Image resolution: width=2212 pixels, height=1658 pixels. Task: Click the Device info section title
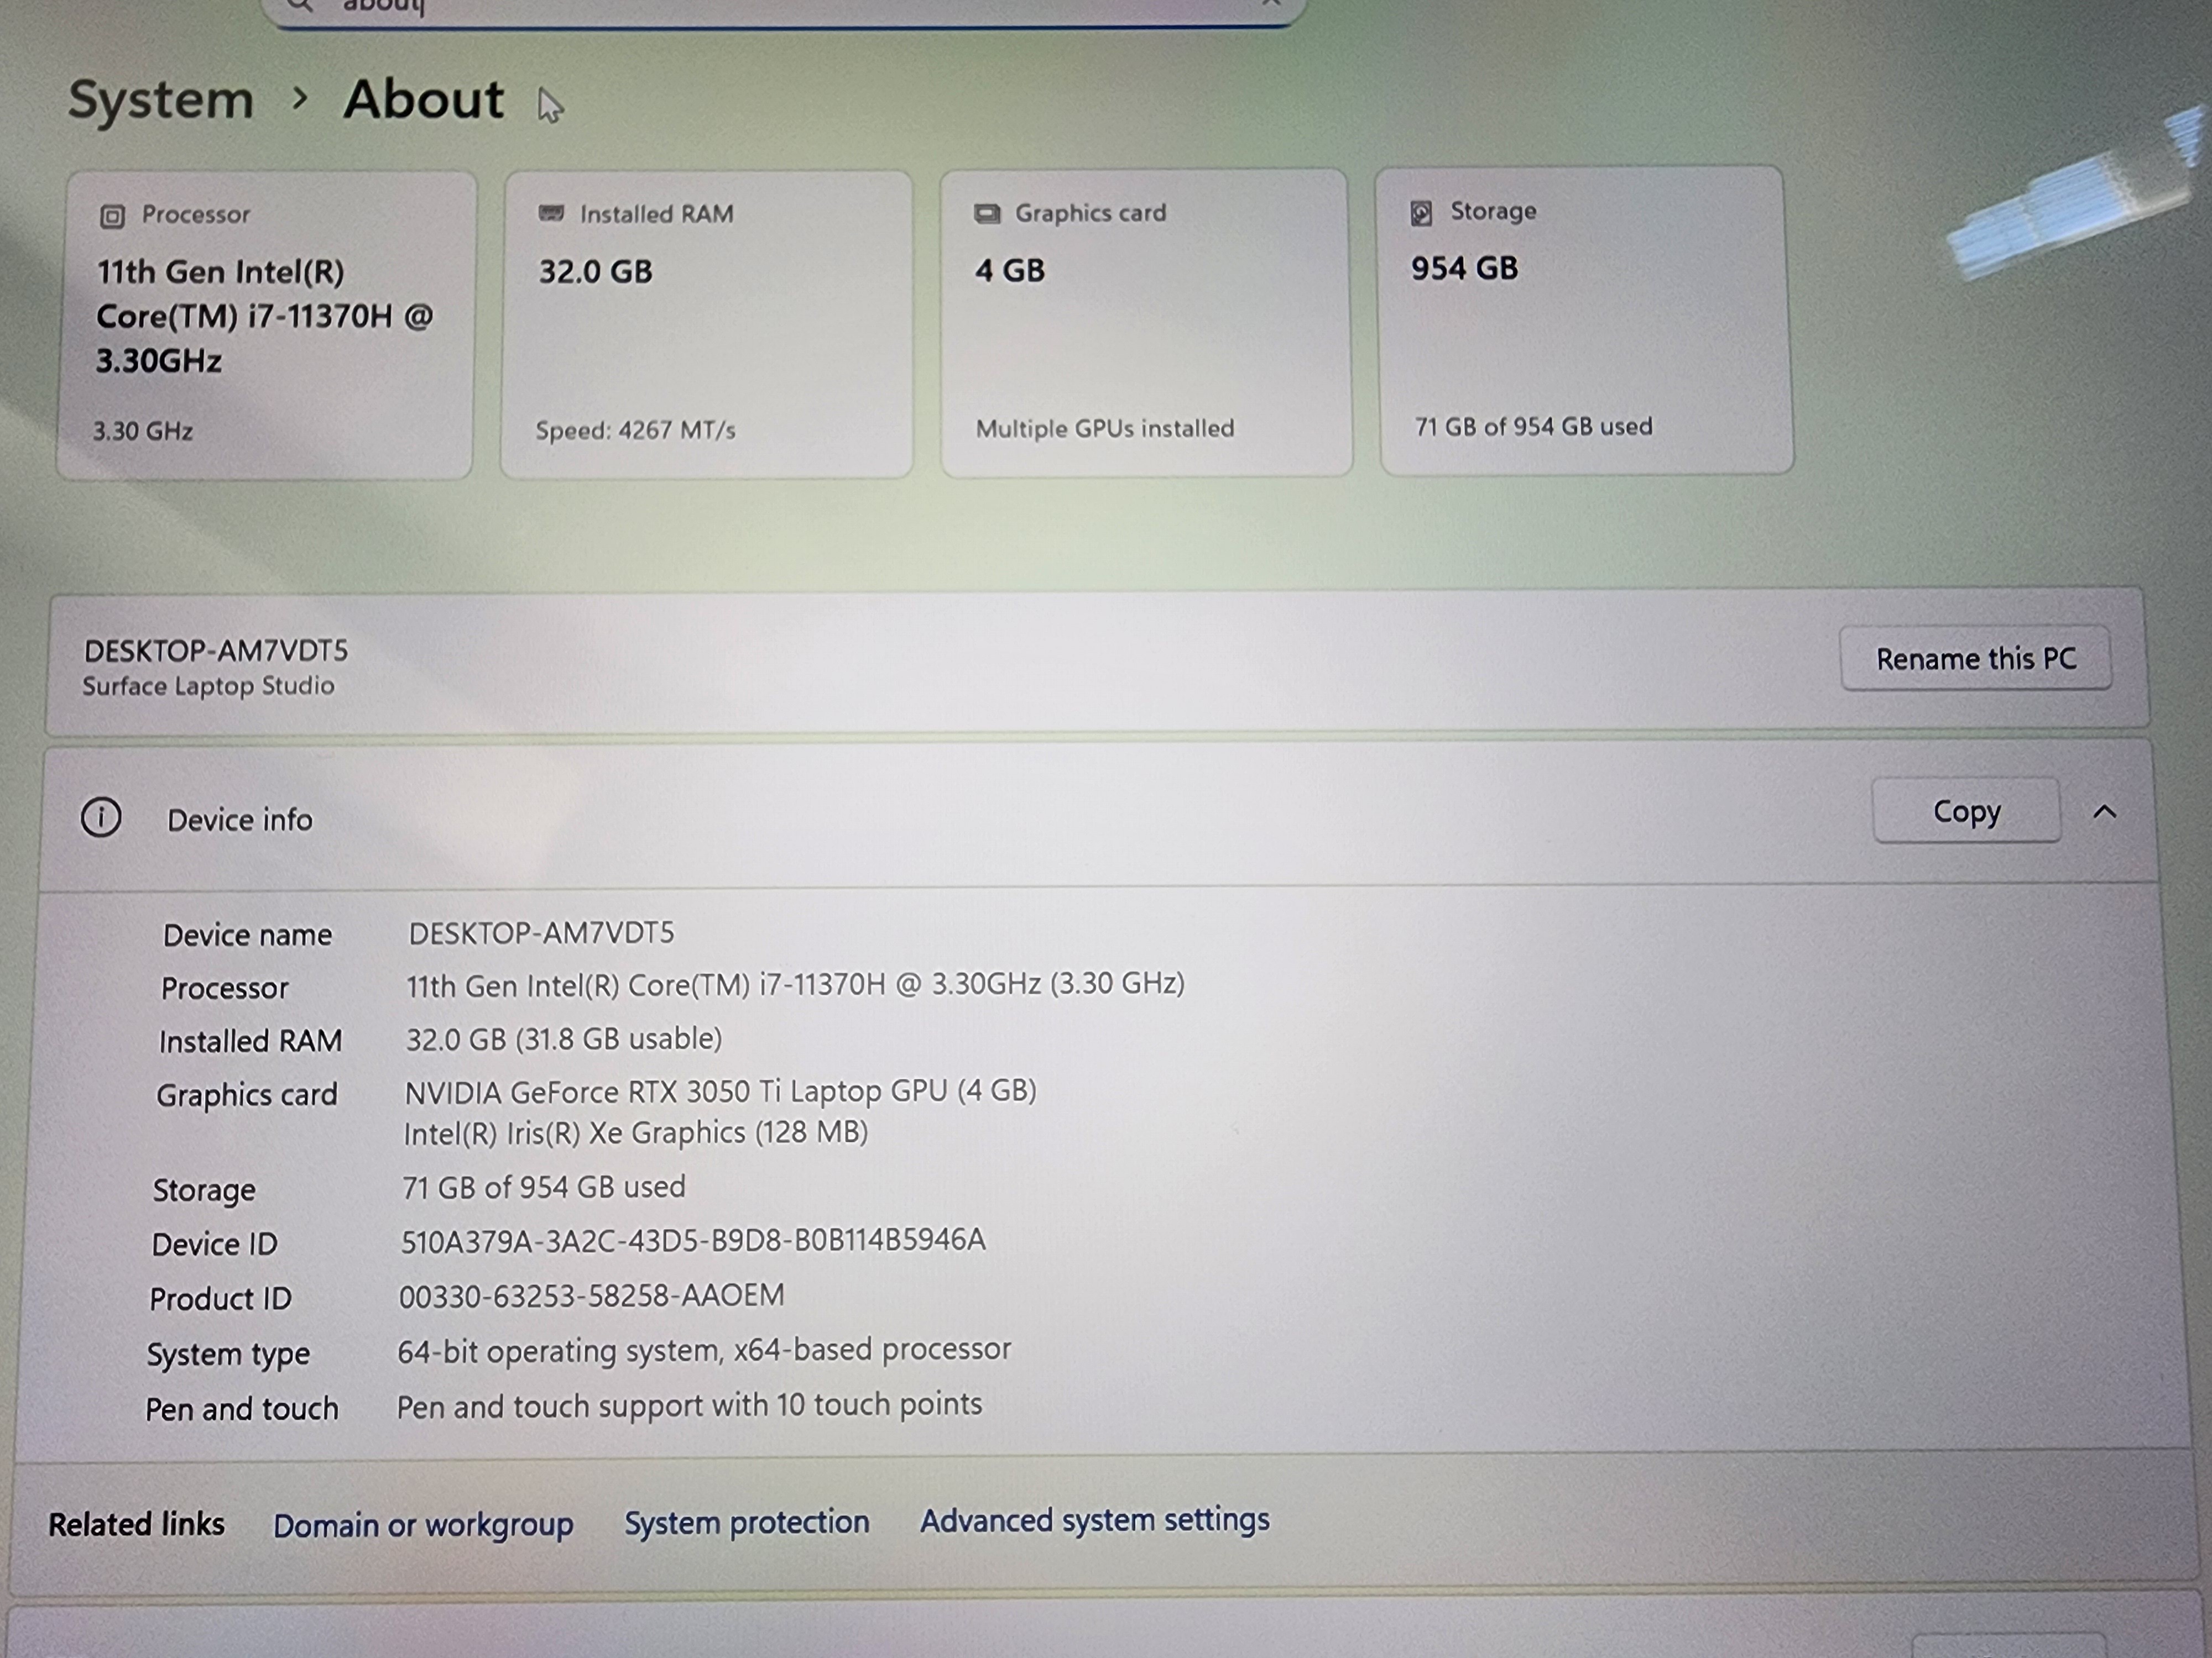pyautogui.click(x=239, y=820)
